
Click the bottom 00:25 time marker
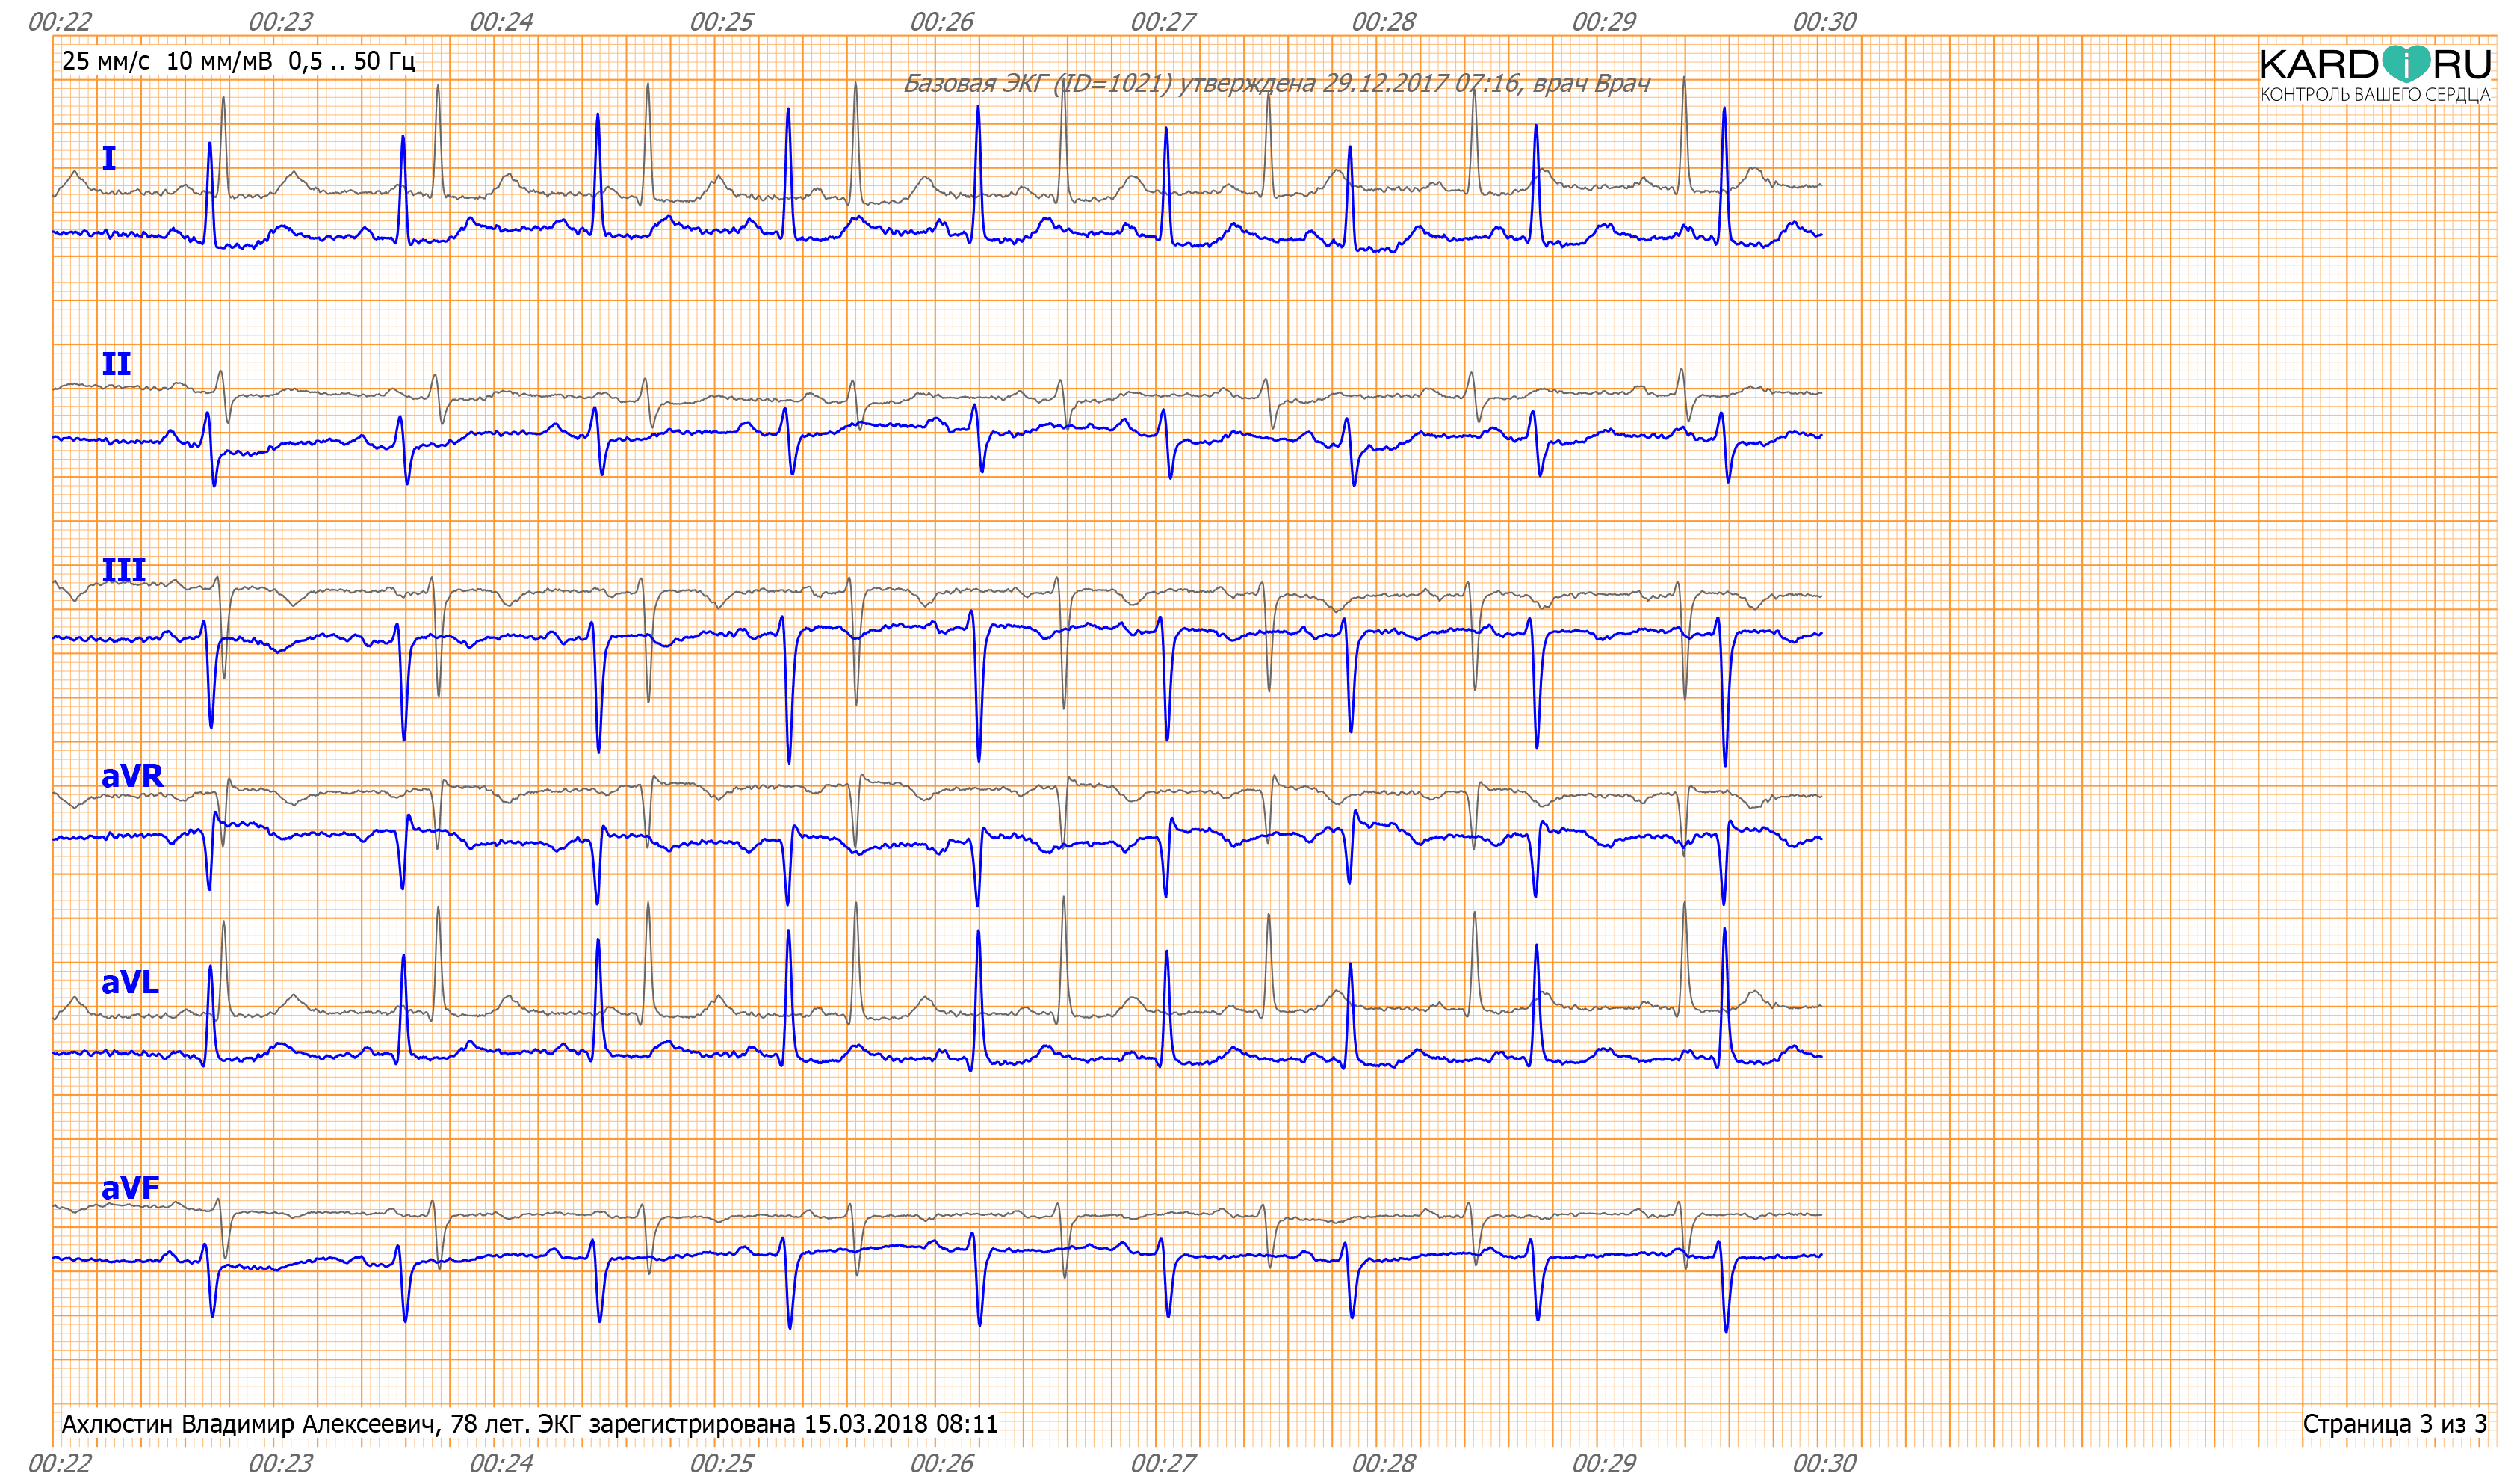coord(722,1463)
